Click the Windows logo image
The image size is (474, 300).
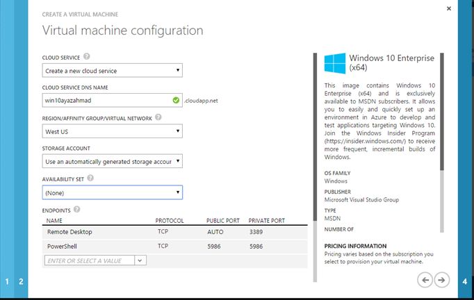click(x=335, y=63)
